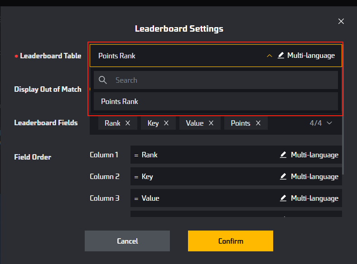Grab the Column 3 Value reorder handle
The width and height of the screenshot is (357, 264).
click(136, 199)
